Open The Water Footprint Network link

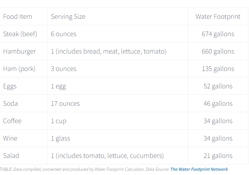(x=199, y=169)
